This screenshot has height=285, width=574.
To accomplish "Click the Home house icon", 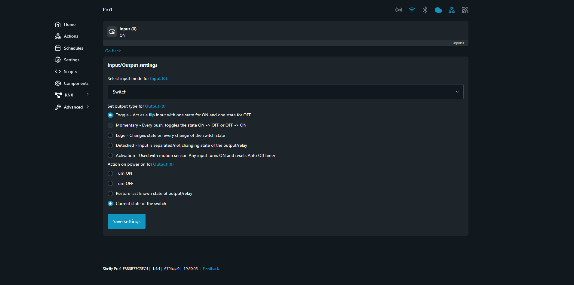I will pyautogui.click(x=58, y=24).
